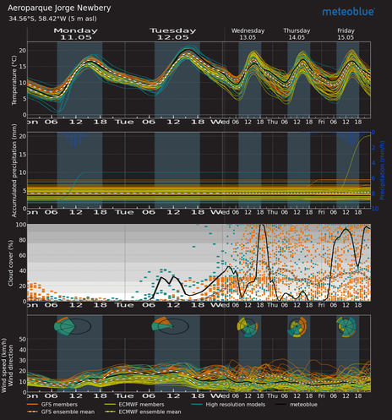Image resolution: width=392 pixels, height=420 pixels.
Task: Click the coordinates "34.56°S, 58.42°W (5 m asl)"
Action: pyautogui.click(x=52, y=19)
